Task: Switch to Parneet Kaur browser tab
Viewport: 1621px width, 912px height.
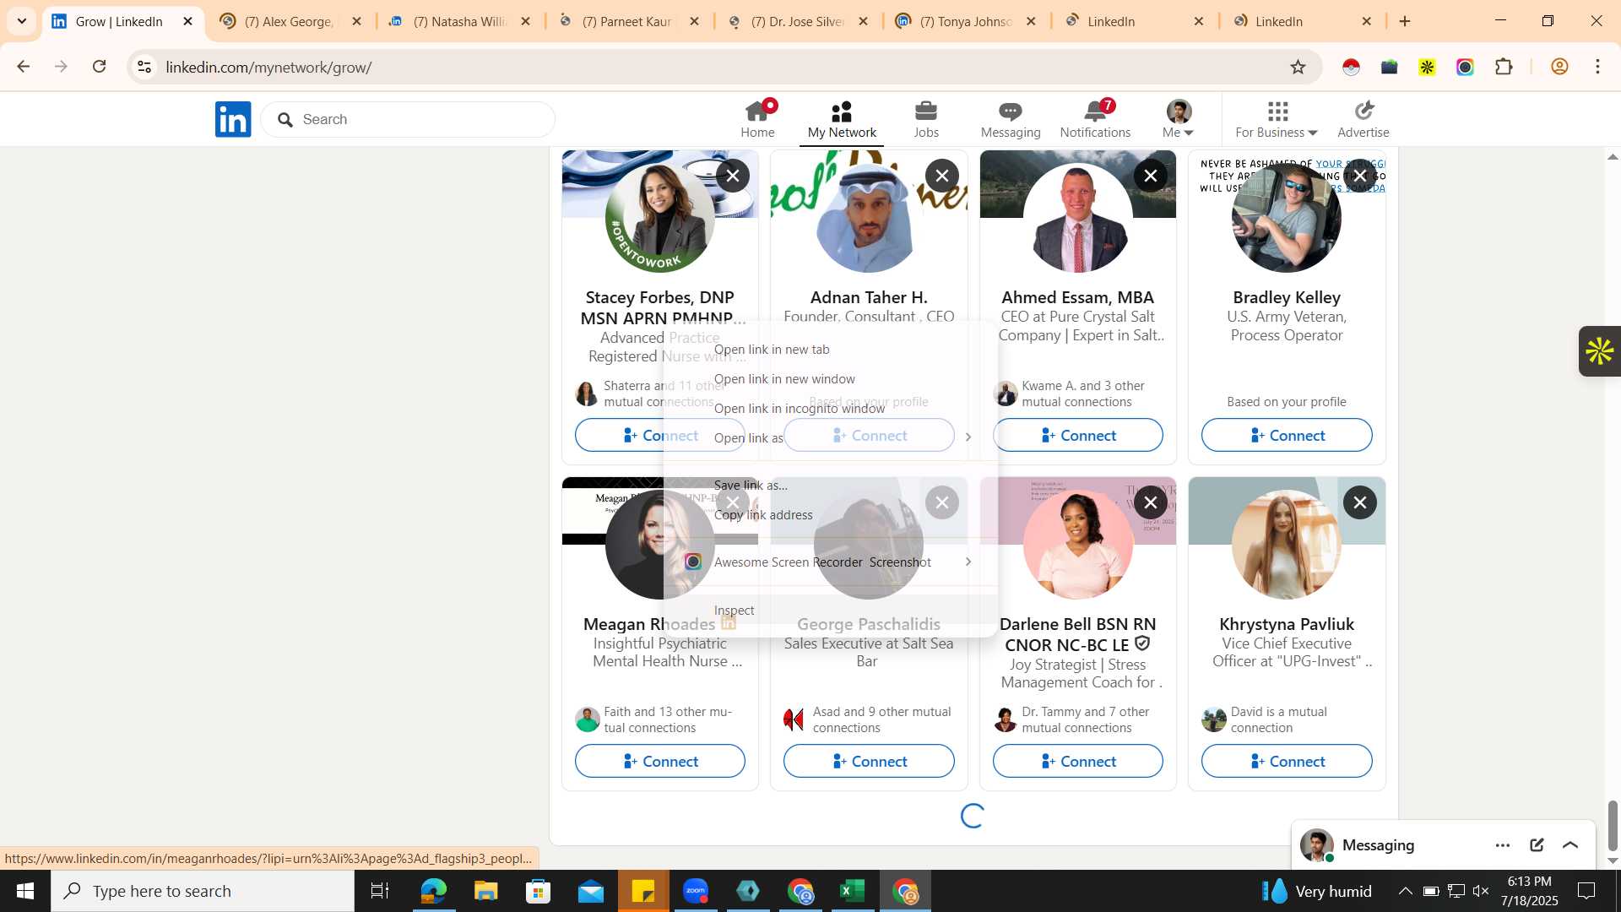Action: point(626,21)
